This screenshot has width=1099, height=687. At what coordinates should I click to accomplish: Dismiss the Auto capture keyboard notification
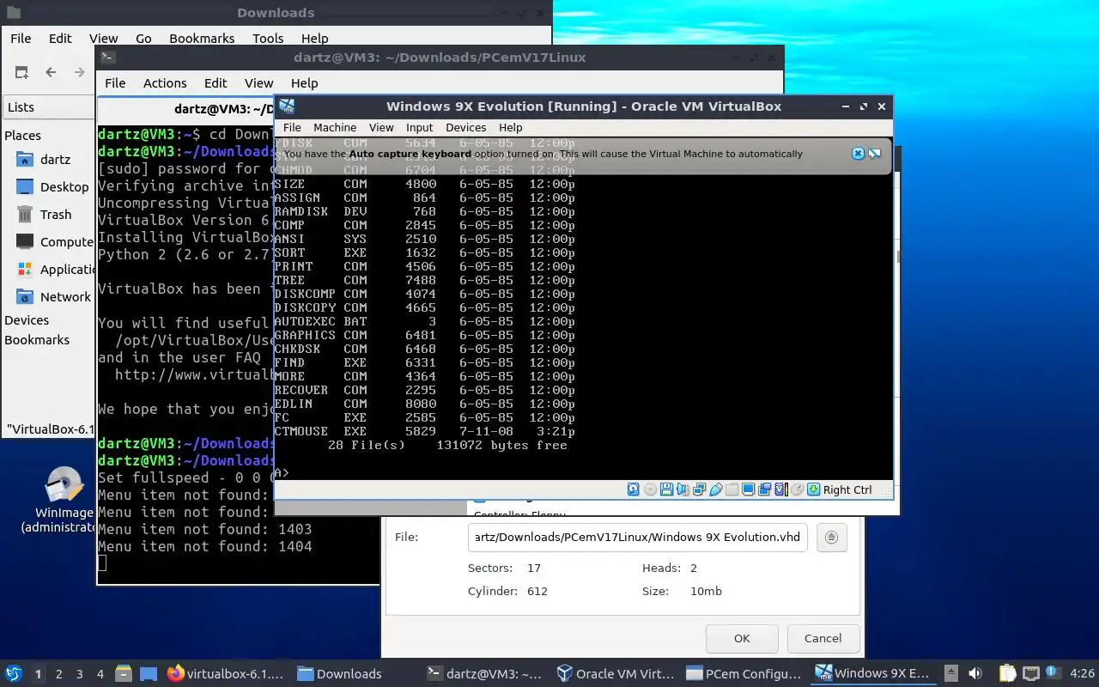pyautogui.click(x=858, y=154)
